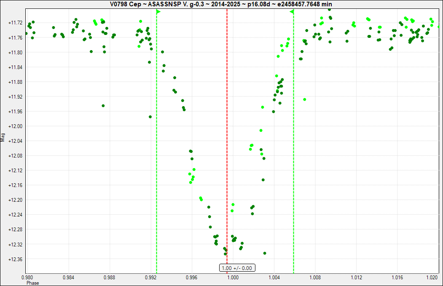The width and height of the screenshot is (443, 286).
Task: Click the +12.00 magnitude tick label
Action: coord(15,126)
